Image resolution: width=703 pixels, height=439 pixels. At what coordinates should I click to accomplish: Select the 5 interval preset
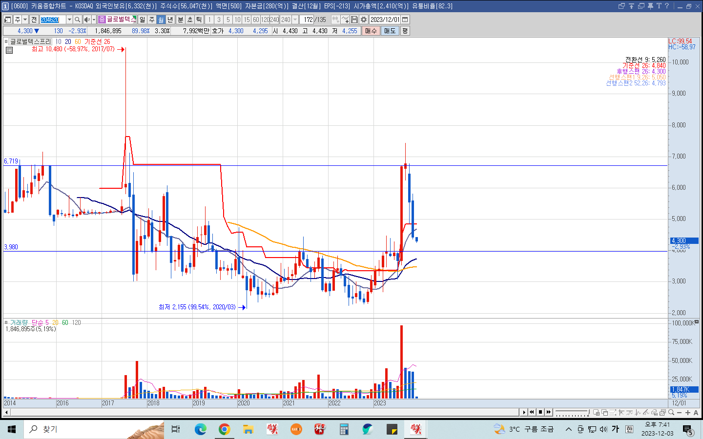228,20
